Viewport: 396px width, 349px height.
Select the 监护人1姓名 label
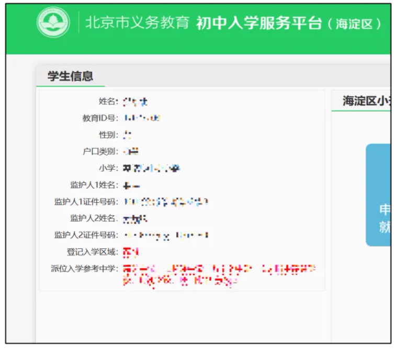[94, 185]
